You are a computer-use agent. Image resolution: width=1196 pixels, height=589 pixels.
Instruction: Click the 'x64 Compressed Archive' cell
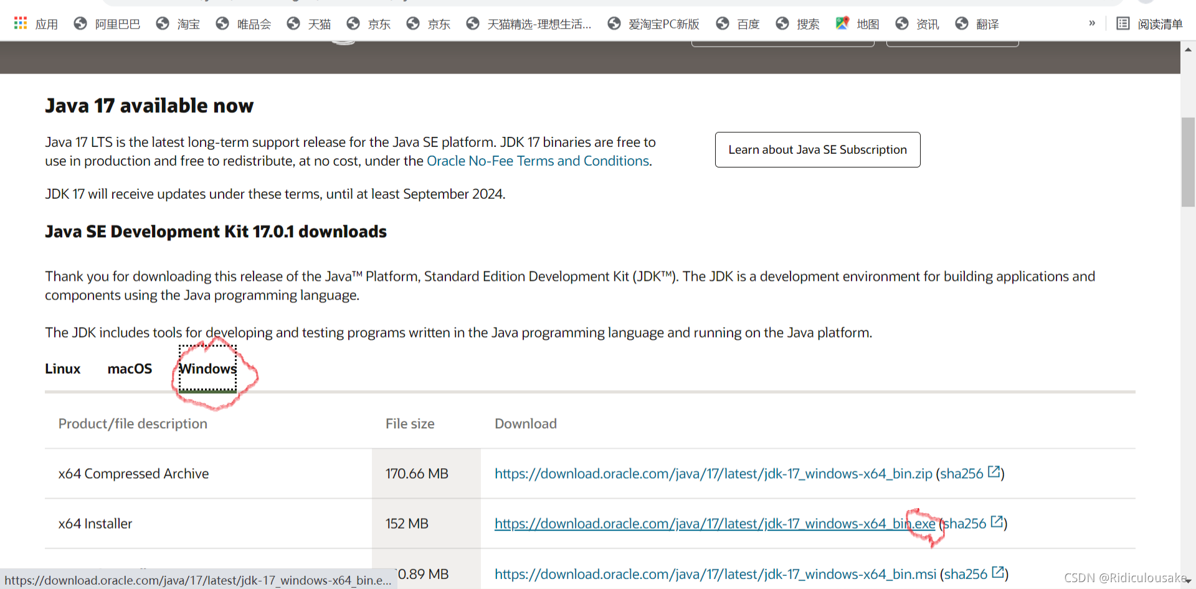(x=133, y=473)
